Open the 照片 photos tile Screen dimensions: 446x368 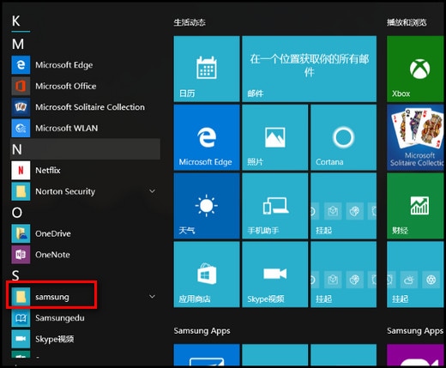[x=275, y=137]
